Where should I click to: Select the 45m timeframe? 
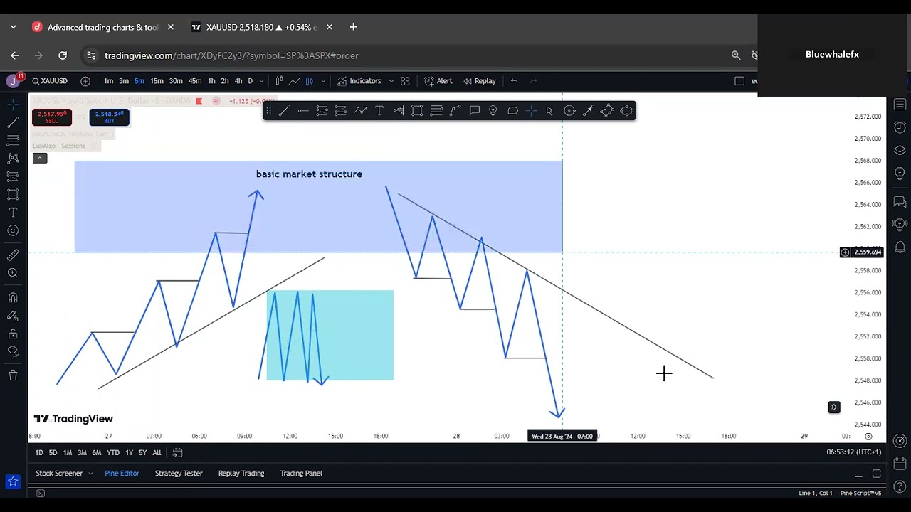coord(195,81)
